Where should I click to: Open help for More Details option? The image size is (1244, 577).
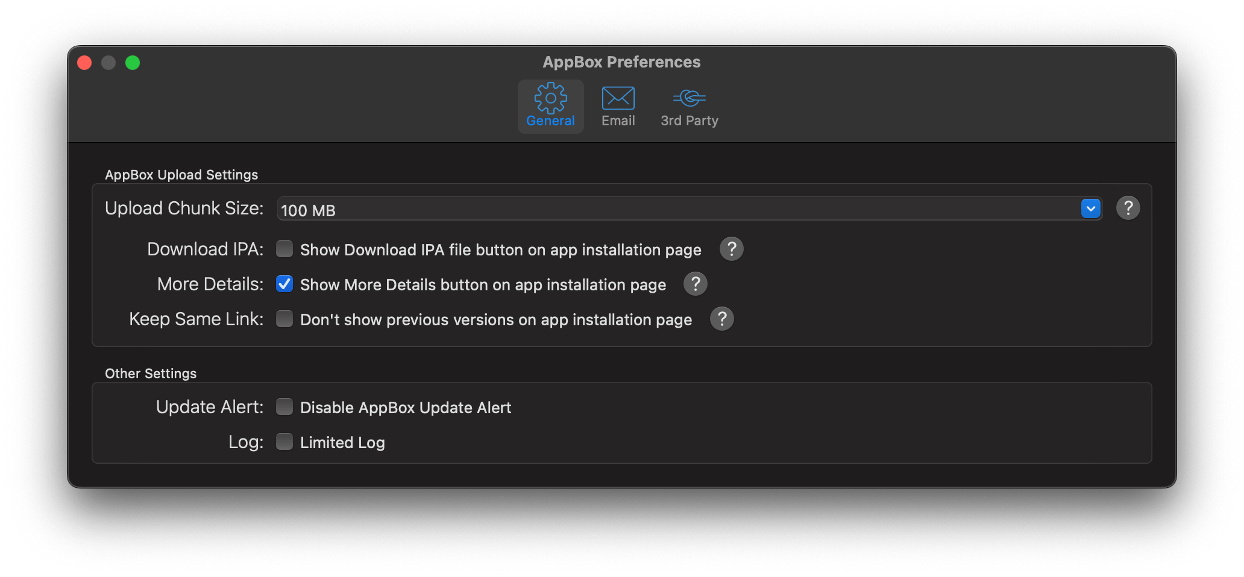695,284
